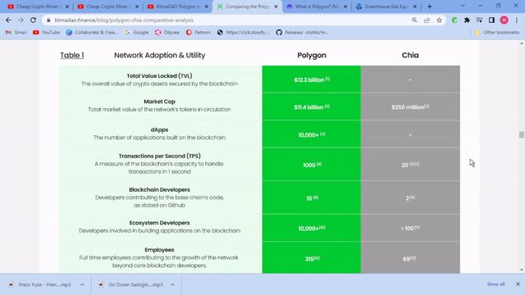Go back to previous page
Viewport: 525px width, 295px height.
(8, 20)
